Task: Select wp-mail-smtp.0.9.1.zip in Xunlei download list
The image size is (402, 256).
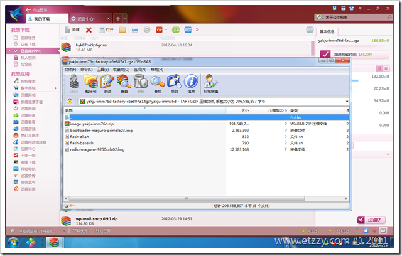Action: (187, 221)
